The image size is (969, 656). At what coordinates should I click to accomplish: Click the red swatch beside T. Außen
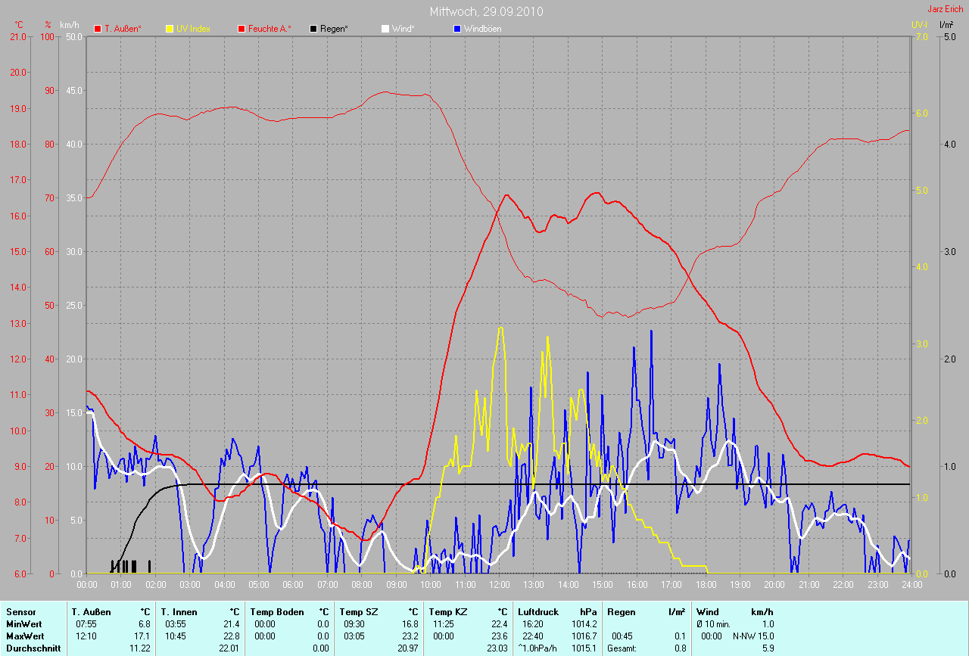pos(98,29)
